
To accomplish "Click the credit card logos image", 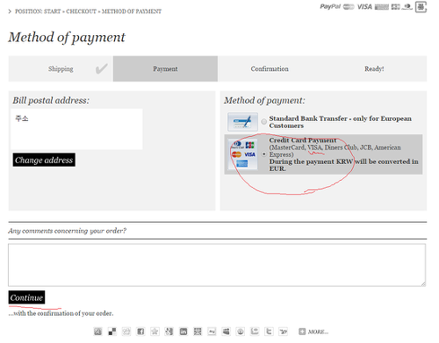I will [x=242, y=154].
